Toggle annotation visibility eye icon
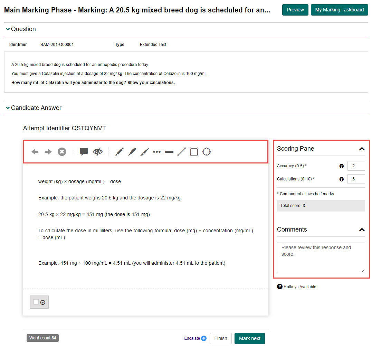The image size is (372, 347). (98, 152)
